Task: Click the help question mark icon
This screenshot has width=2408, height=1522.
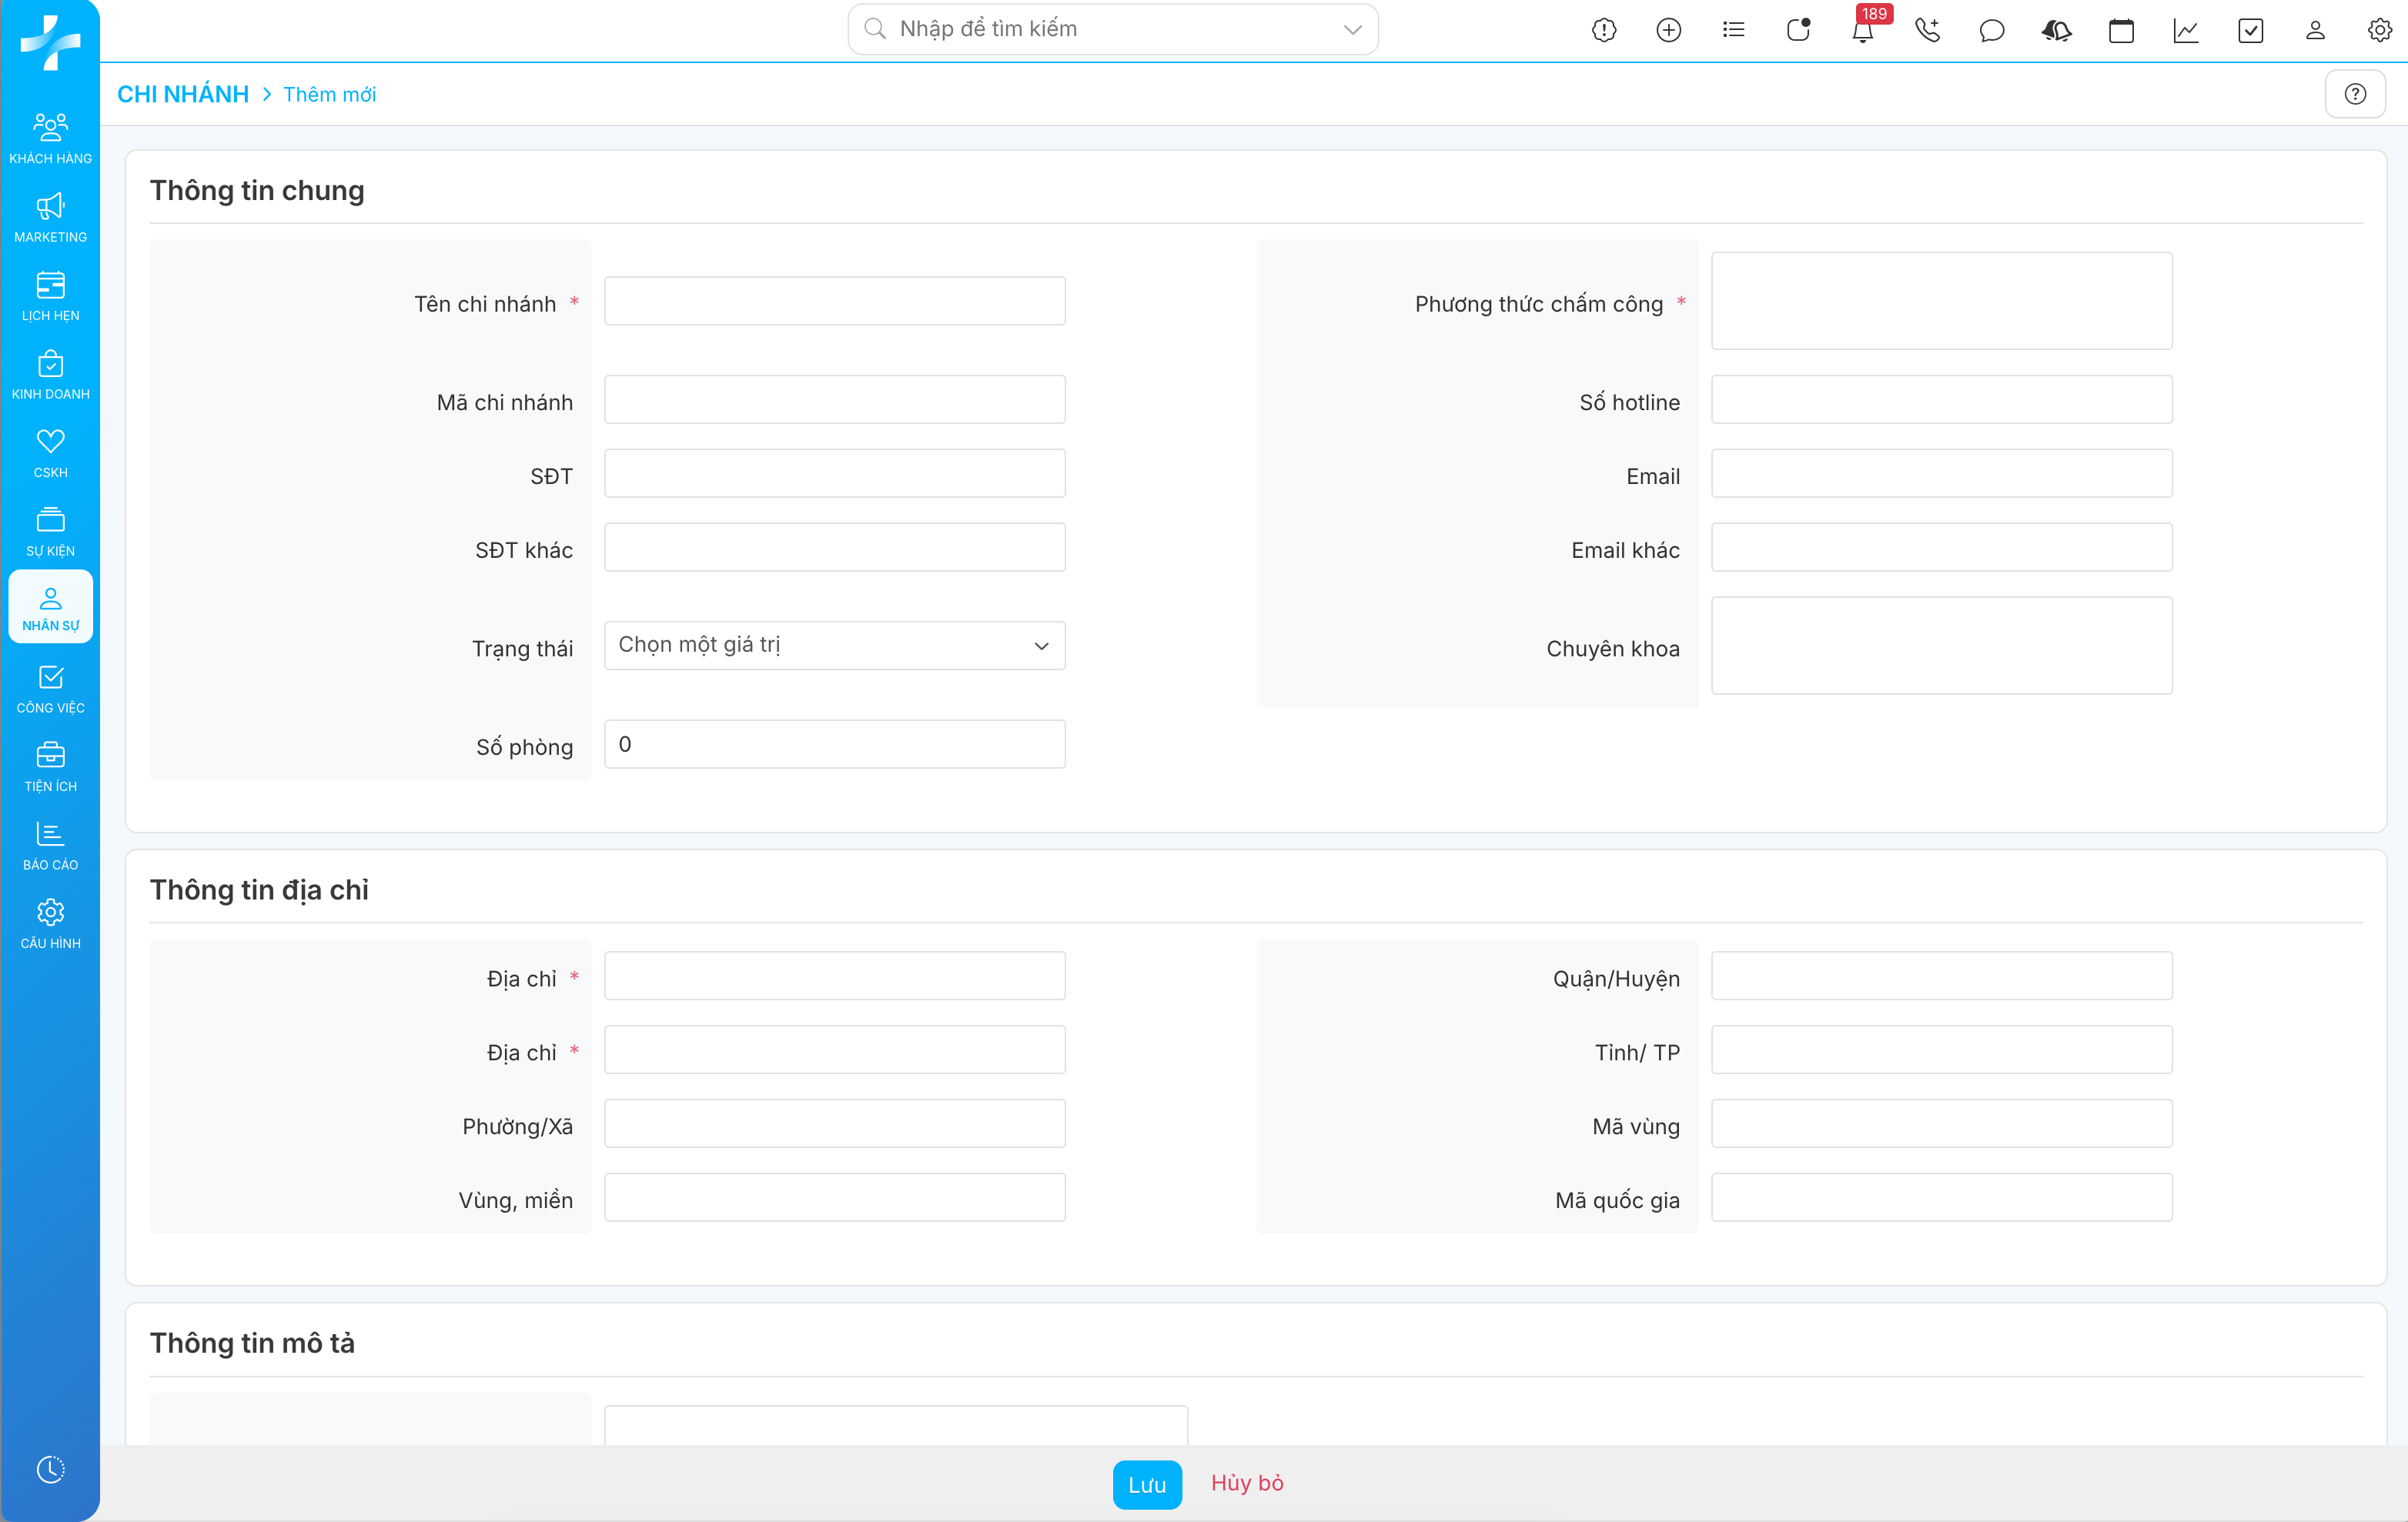Action: click(x=2355, y=94)
